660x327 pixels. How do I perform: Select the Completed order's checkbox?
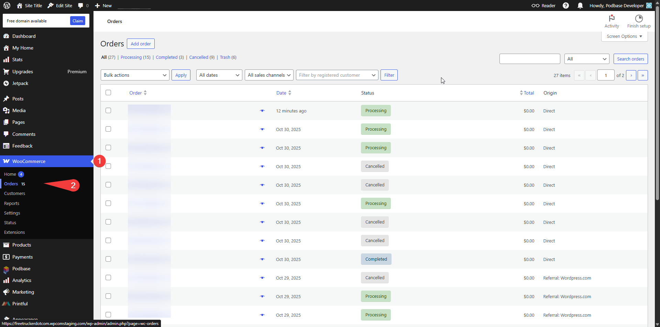108,259
